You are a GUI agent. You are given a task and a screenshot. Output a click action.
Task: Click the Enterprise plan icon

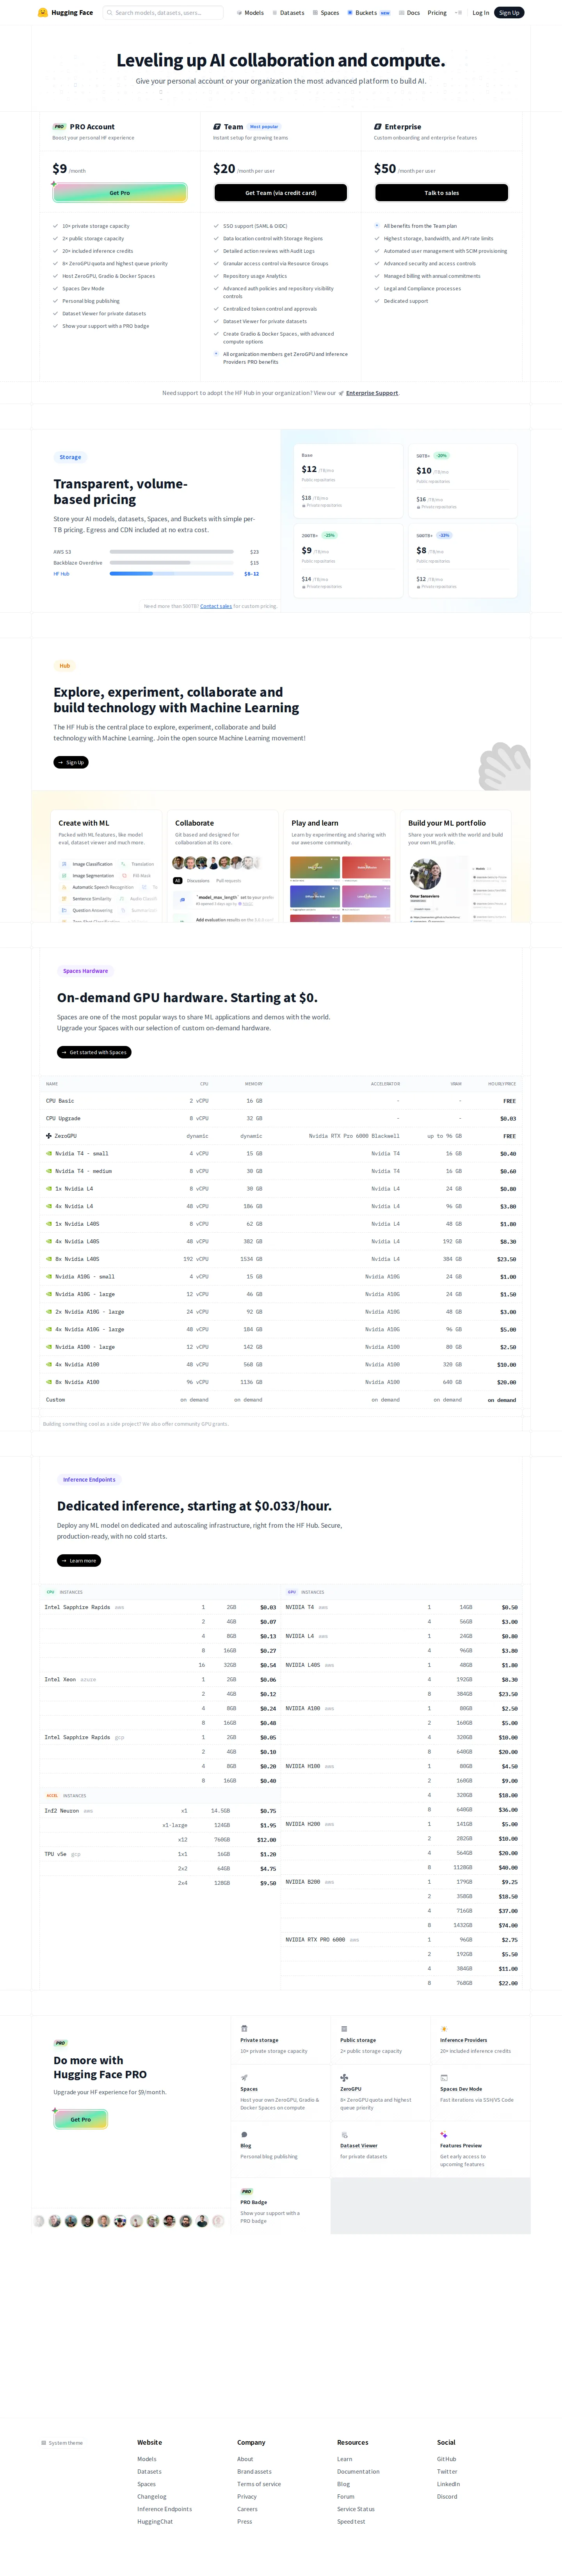pos(377,127)
